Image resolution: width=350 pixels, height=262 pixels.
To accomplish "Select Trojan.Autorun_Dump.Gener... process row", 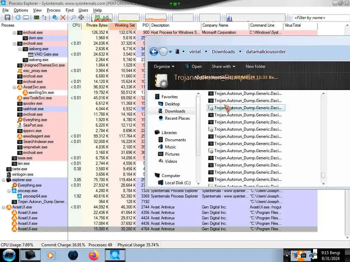I will (x=42, y=202).
